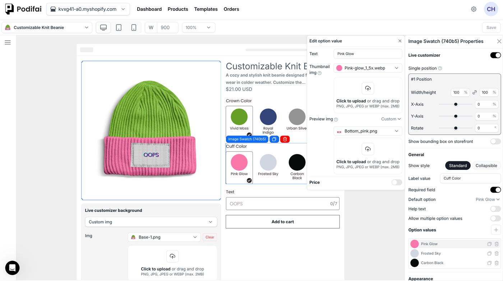Delete the Image Swatch (740b5) element
Image resolution: width=503 pixels, height=281 pixels.
point(285,139)
